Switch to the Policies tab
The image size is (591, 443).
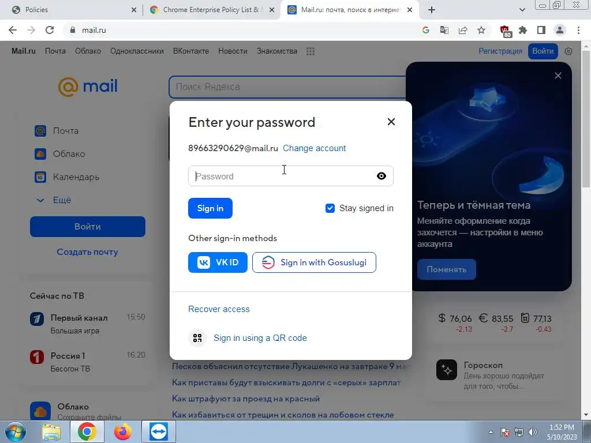click(x=72, y=10)
